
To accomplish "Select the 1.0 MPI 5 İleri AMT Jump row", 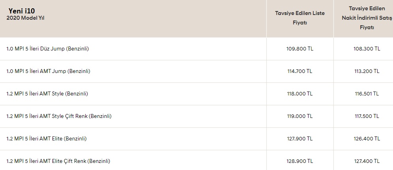I will (x=196, y=71).
